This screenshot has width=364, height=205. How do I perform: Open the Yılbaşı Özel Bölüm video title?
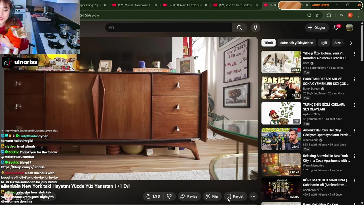326,56
